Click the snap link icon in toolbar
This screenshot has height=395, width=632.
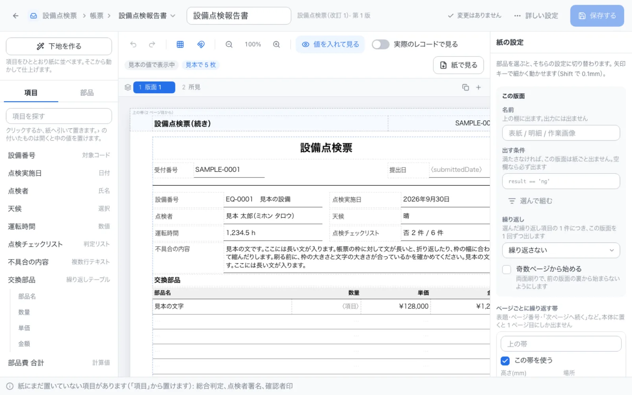point(201,44)
